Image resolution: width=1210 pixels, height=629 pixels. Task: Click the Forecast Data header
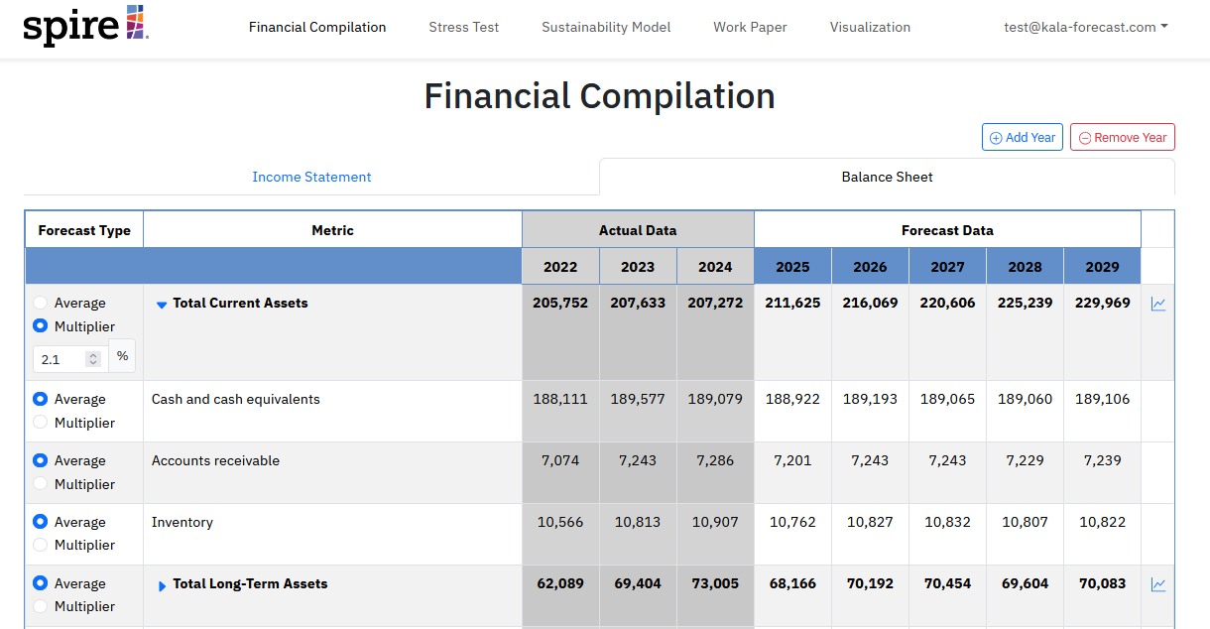coord(947,230)
